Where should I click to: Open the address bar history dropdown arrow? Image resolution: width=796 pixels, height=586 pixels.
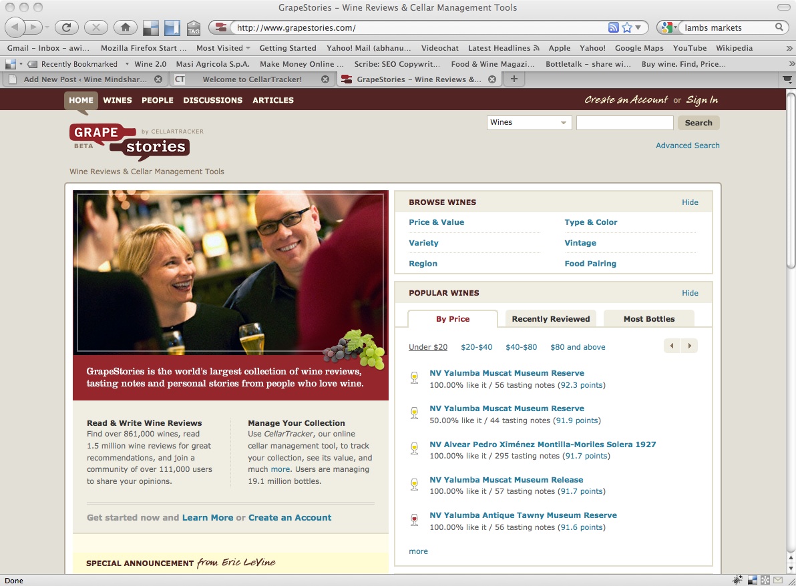click(x=638, y=27)
